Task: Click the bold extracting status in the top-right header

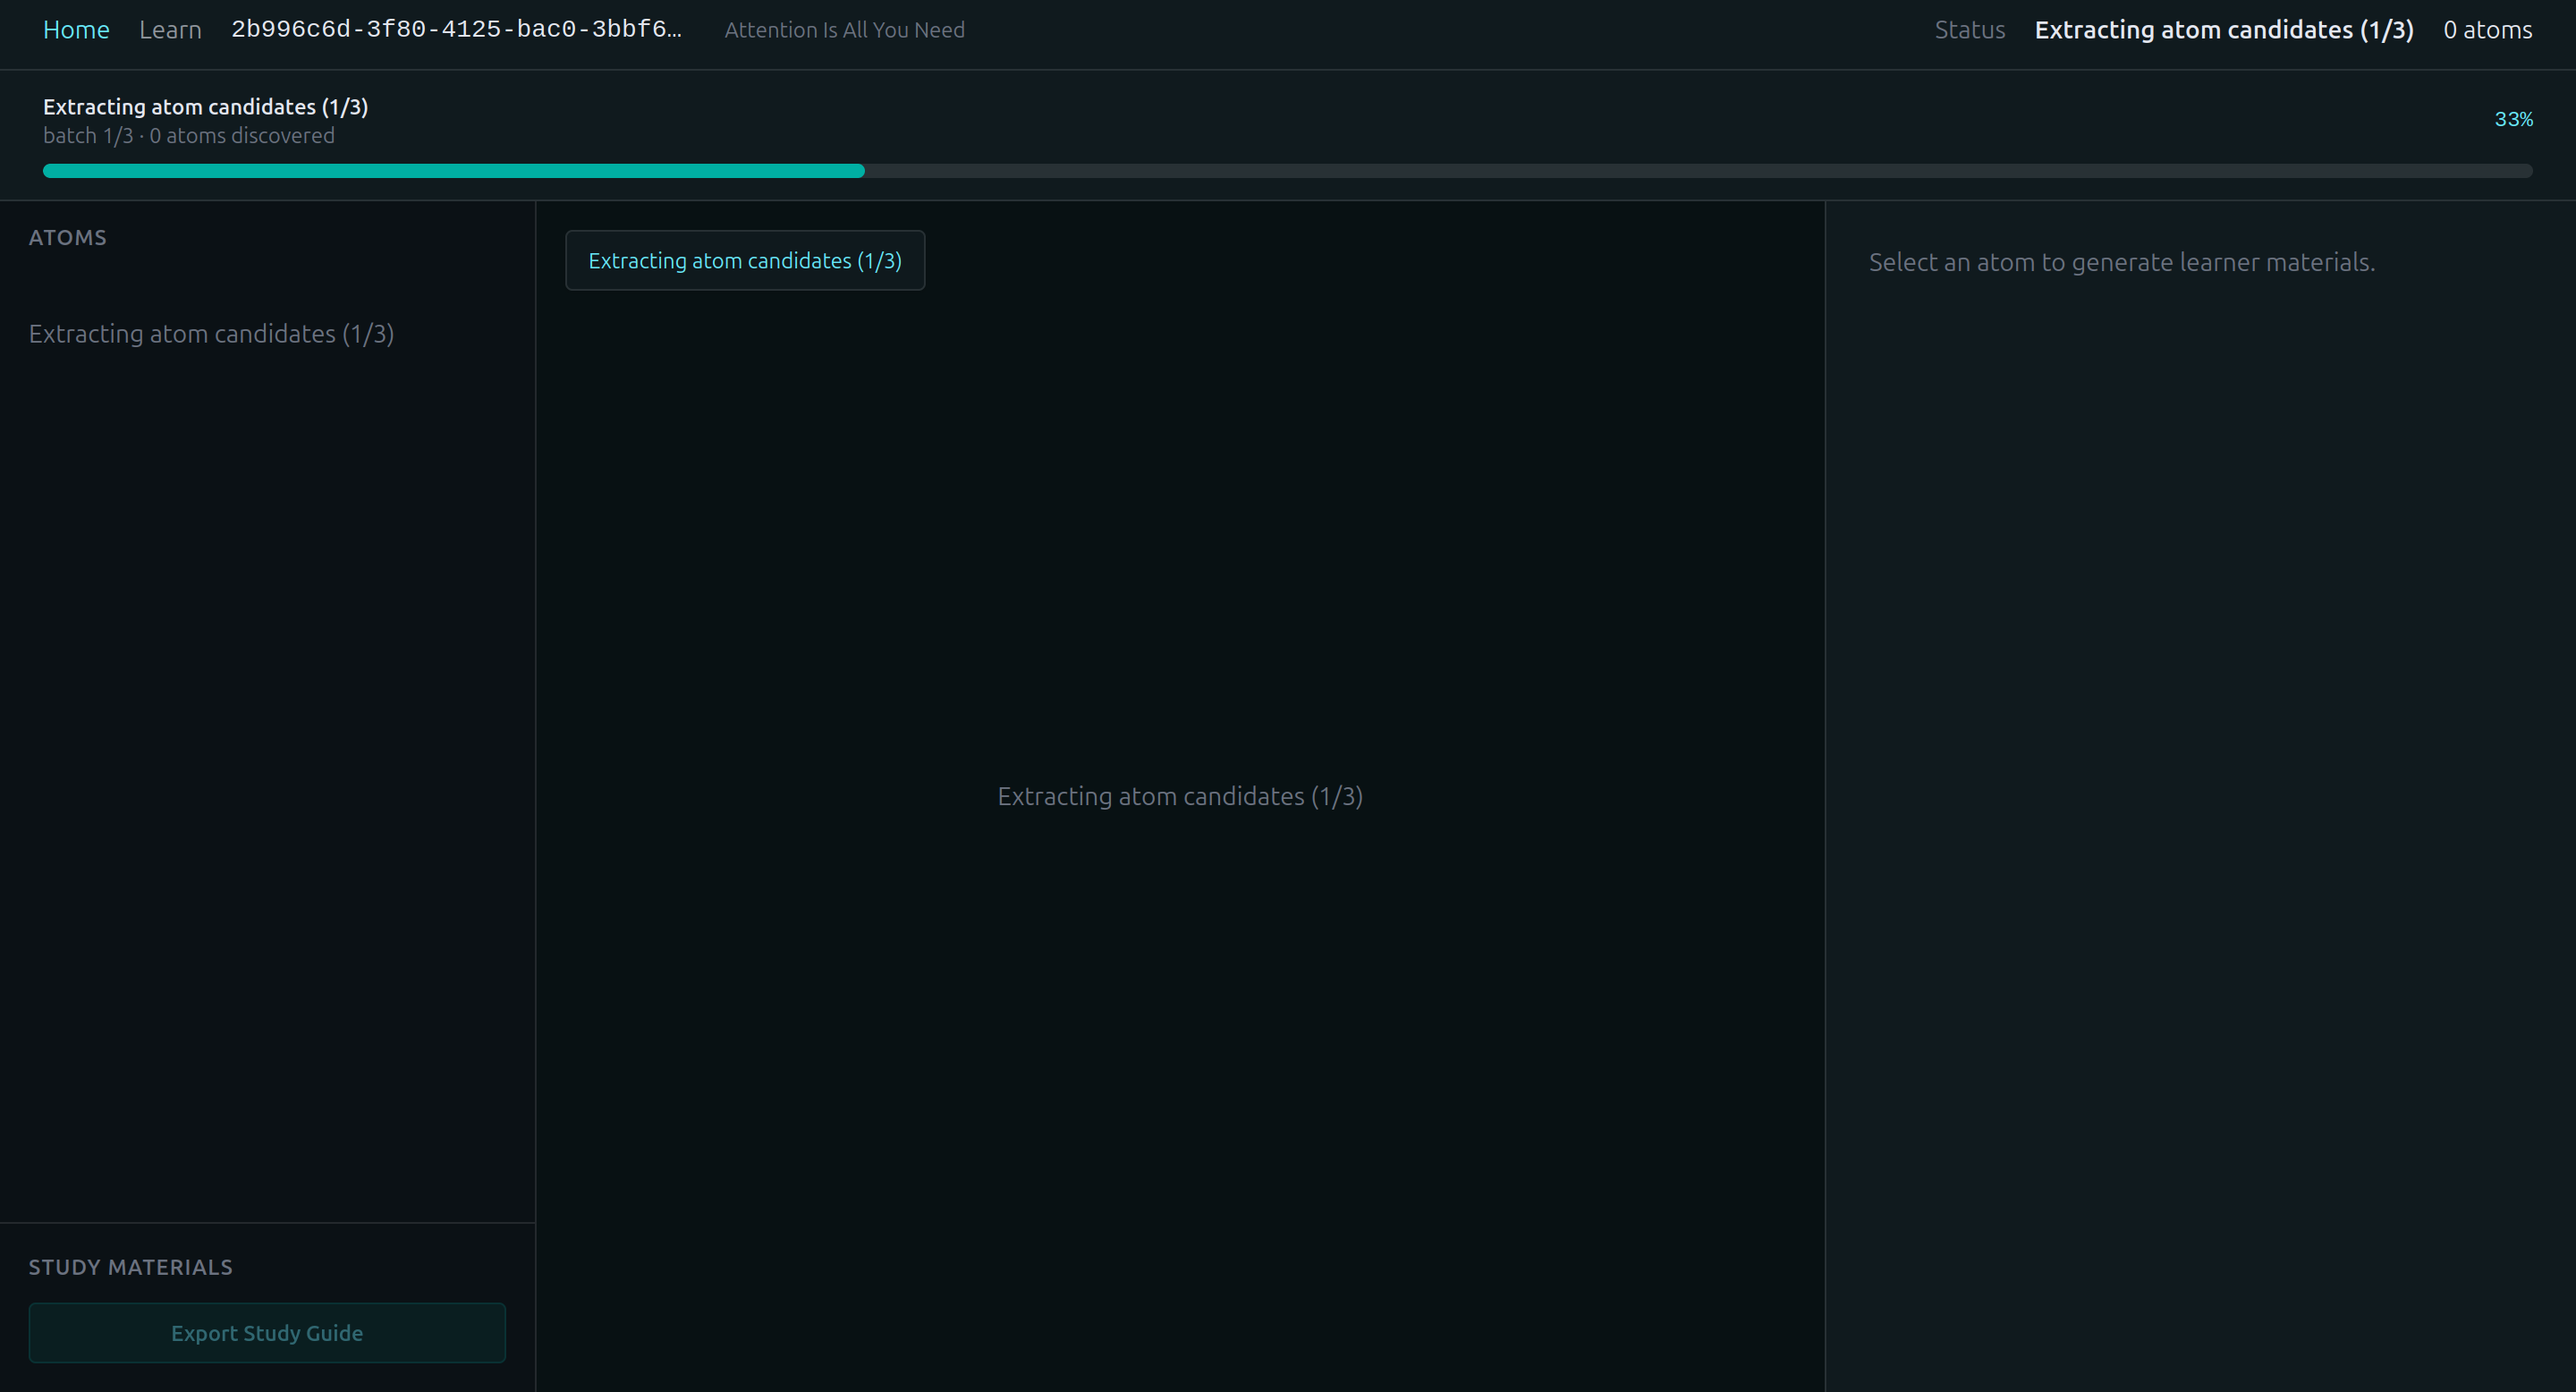Action: pos(2224,30)
